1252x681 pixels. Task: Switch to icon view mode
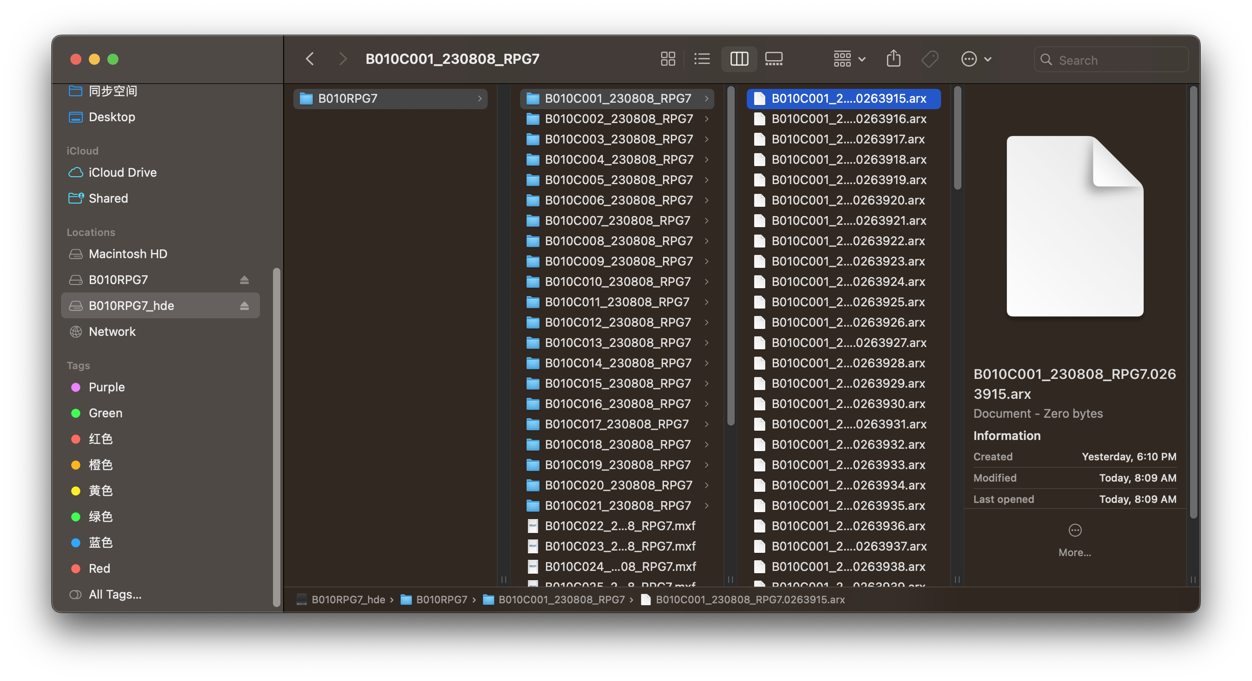[x=668, y=59]
